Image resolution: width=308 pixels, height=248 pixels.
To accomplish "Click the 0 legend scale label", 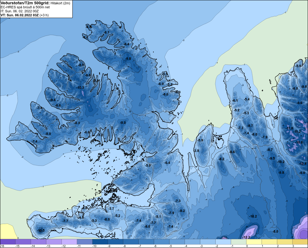I will pyautogui.click(x=247, y=246).
